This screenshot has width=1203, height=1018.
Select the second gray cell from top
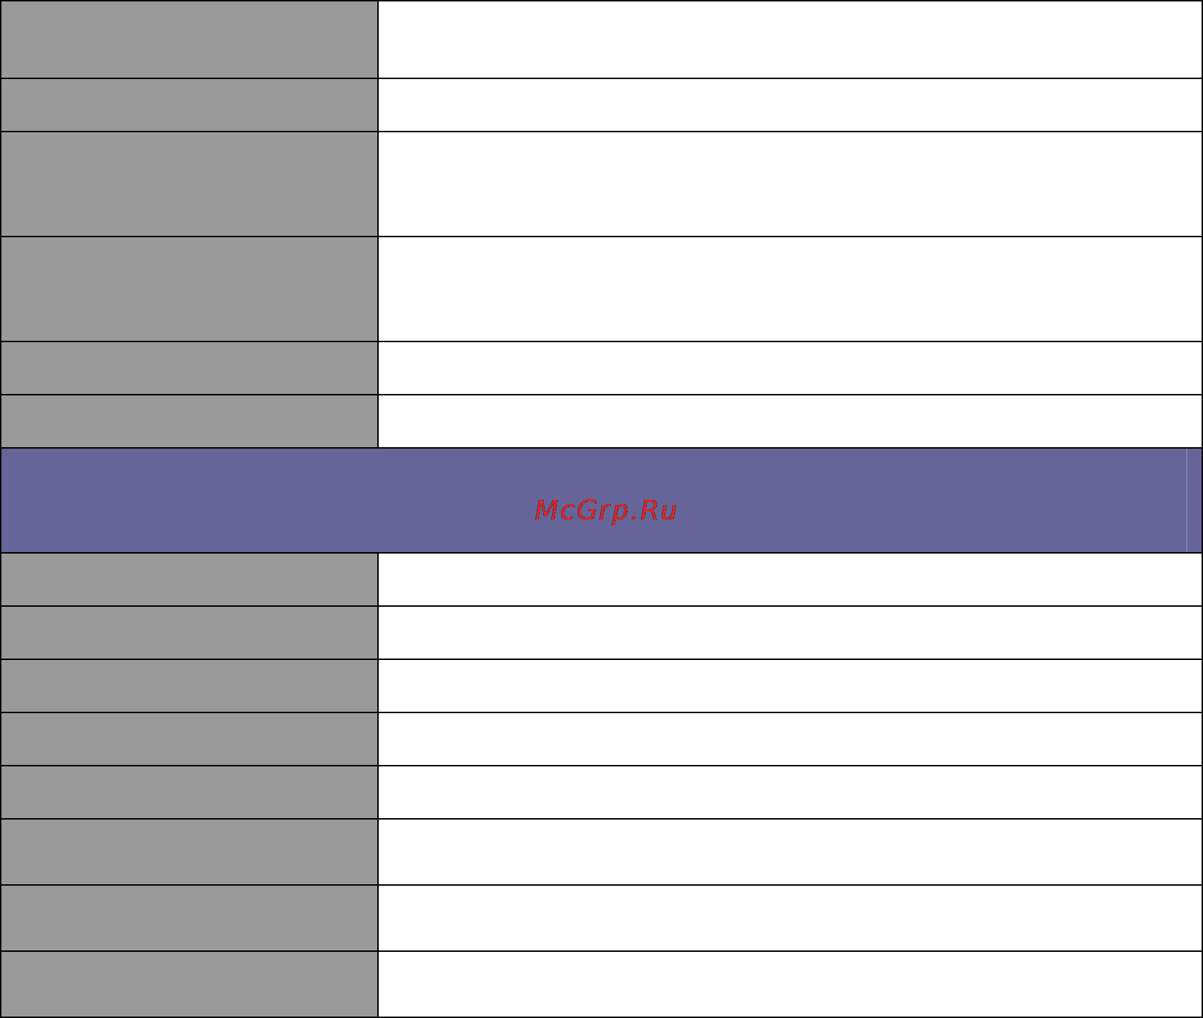(189, 105)
